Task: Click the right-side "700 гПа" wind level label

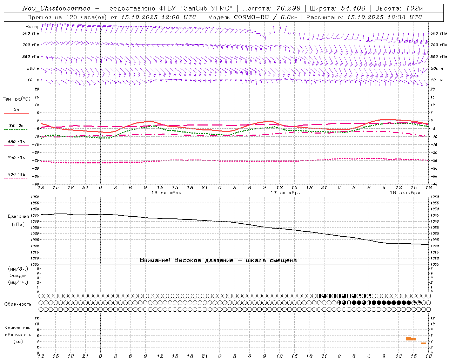Action: point(439,45)
